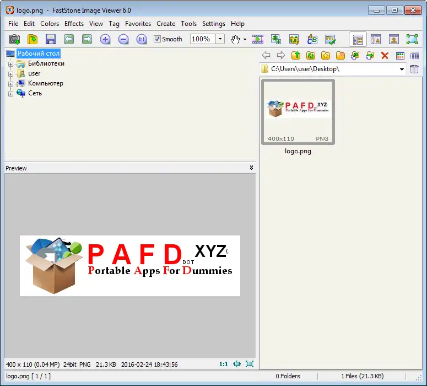Switch to single image windowed view icon

click(394, 39)
